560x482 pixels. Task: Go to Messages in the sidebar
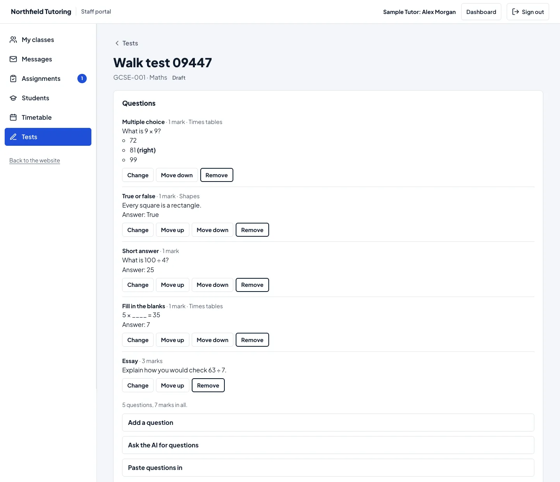pos(48,59)
